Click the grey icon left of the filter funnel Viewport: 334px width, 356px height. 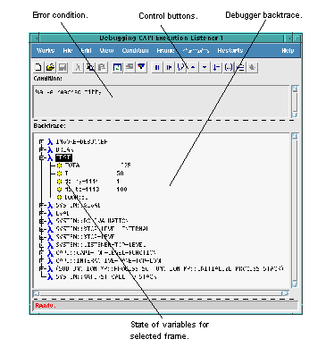[x=129, y=67]
